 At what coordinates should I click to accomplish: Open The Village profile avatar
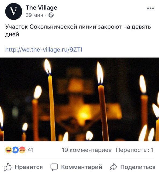13,11
